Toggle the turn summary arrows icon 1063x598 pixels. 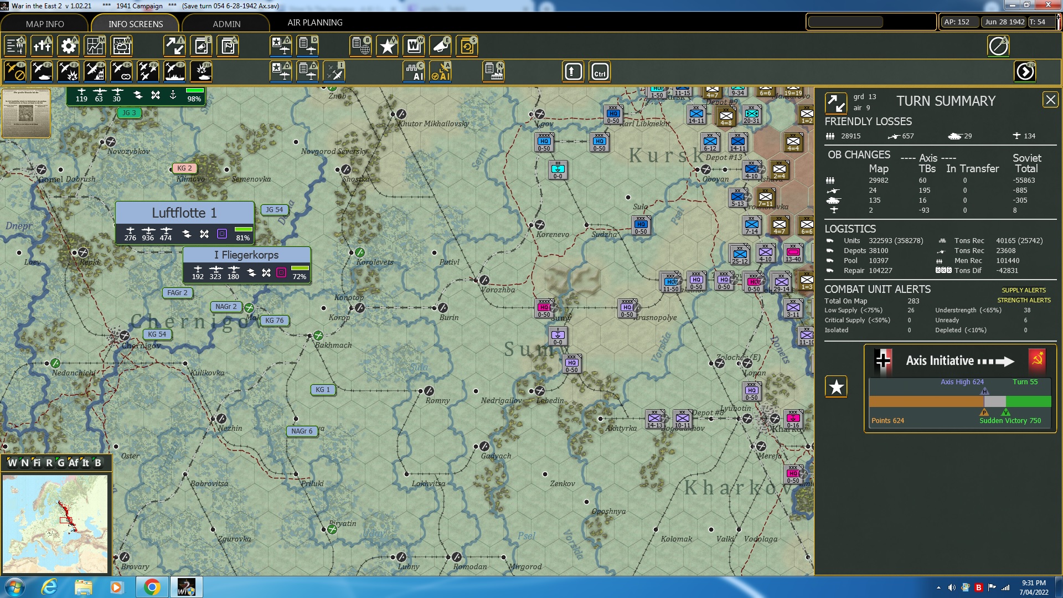tap(835, 103)
